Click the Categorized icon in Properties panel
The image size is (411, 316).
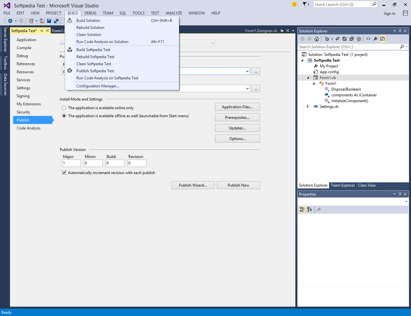tap(302, 209)
